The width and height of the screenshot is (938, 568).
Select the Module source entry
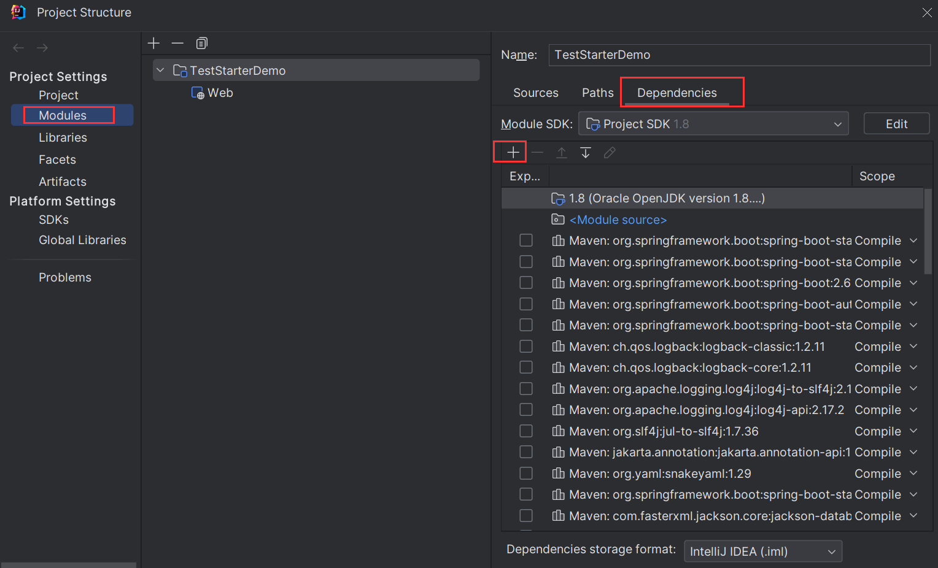pos(618,220)
